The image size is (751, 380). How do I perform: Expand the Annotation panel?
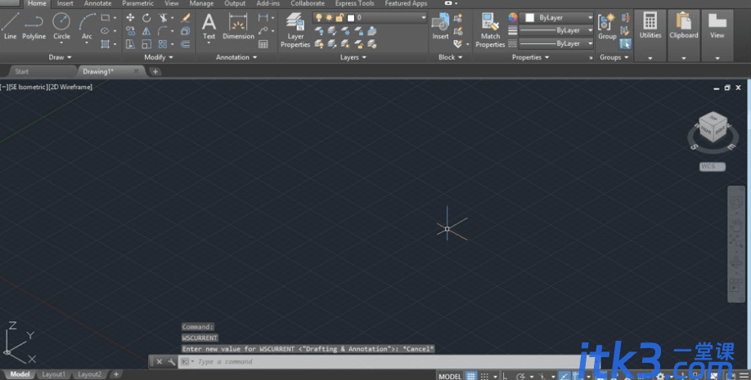coord(236,57)
